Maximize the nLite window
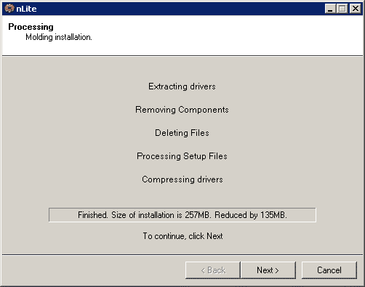This screenshot has height=287, width=365. [x=342, y=9]
